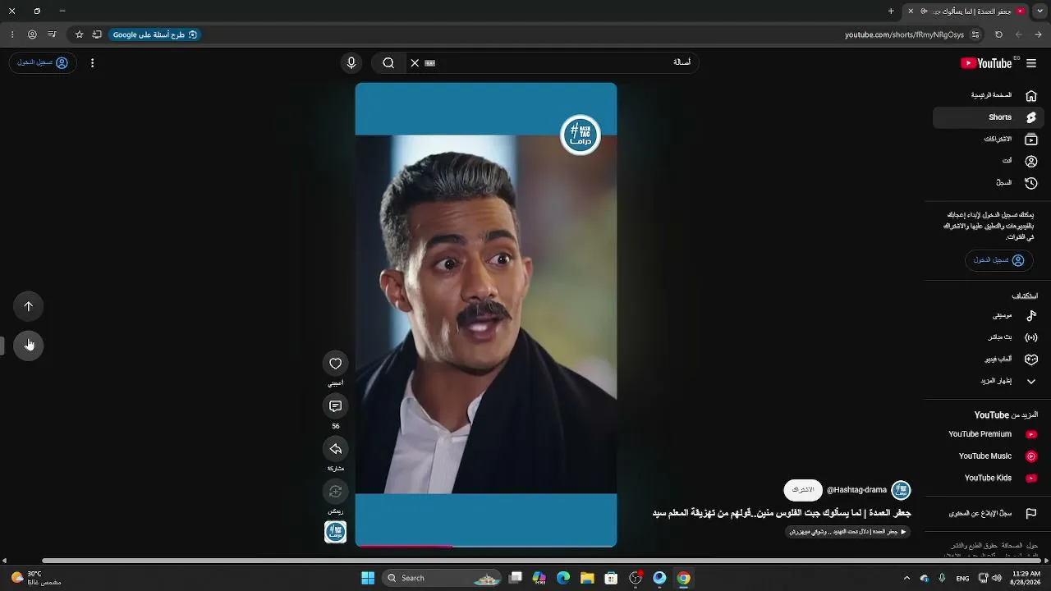The height and width of the screenshot is (591, 1051).
Task: Open YouTube Kids link
Action: 989,478
